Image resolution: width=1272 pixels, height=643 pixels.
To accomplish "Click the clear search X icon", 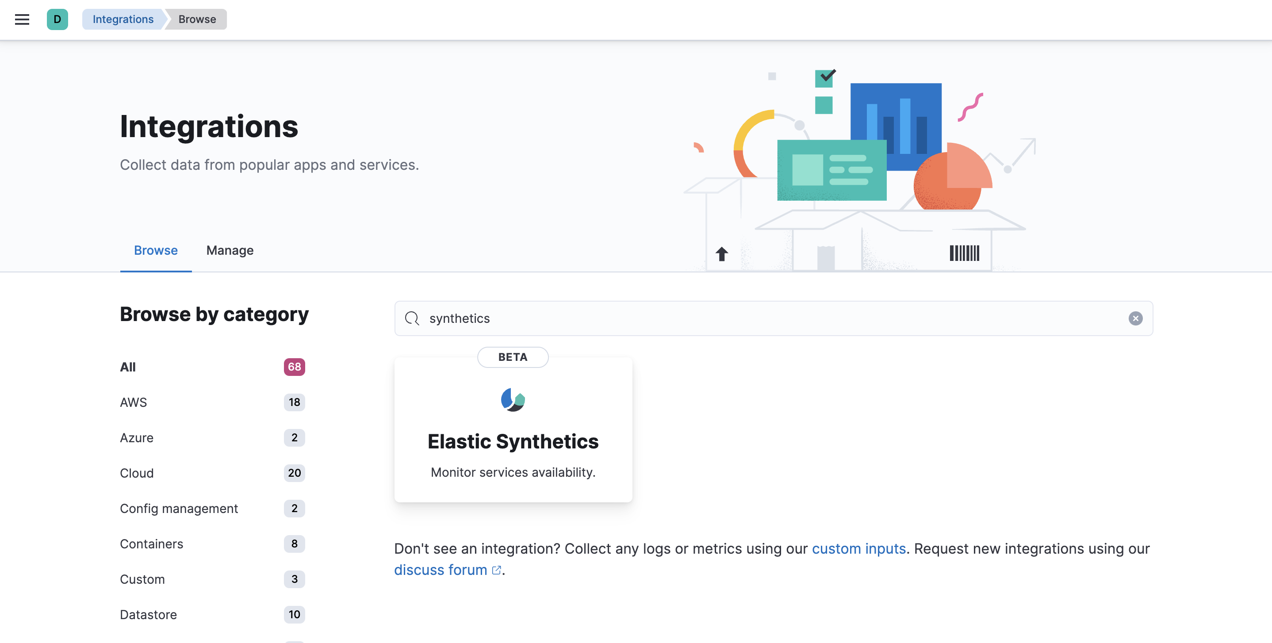I will point(1135,318).
